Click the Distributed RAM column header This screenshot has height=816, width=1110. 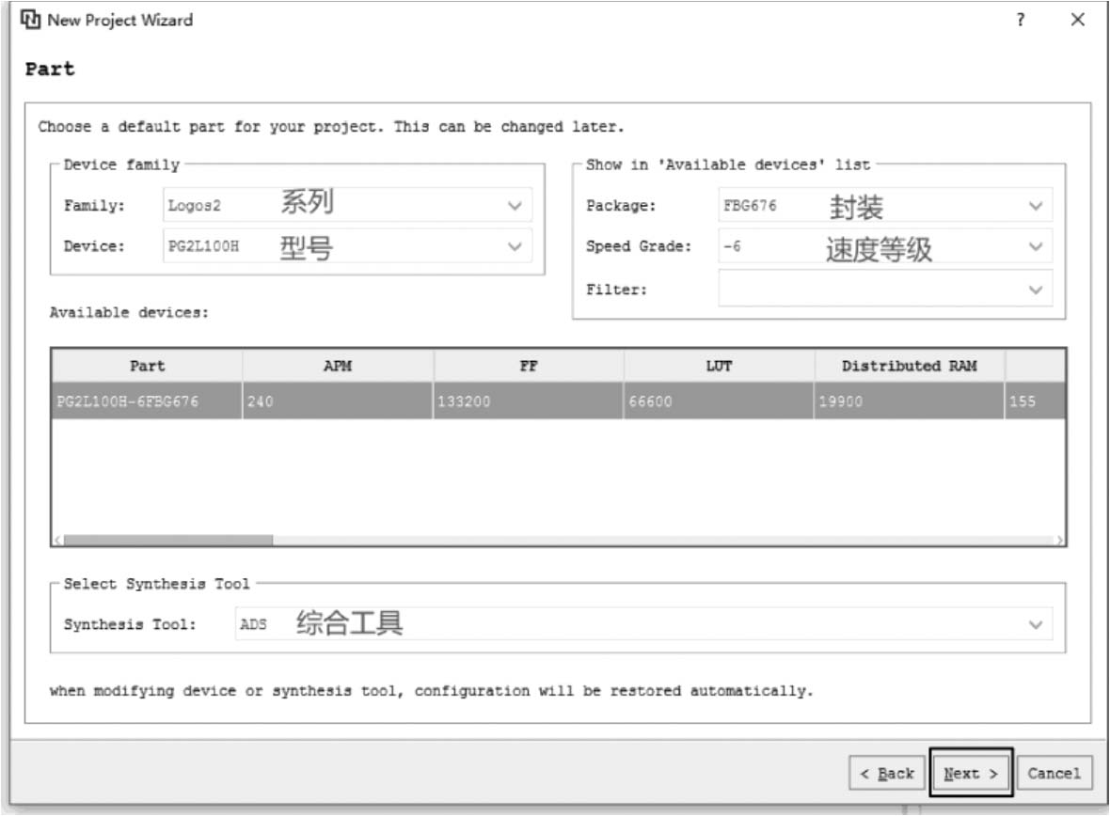909,366
